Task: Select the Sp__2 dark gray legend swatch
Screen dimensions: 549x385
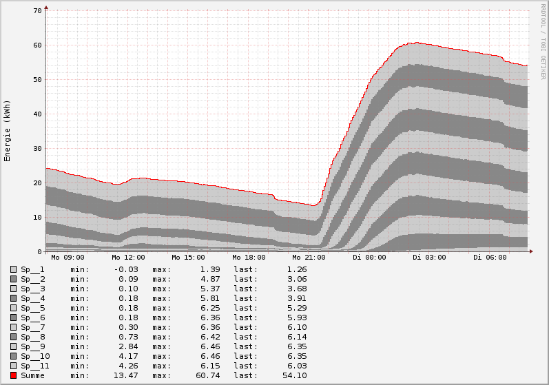Action: pyautogui.click(x=13, y=279)
